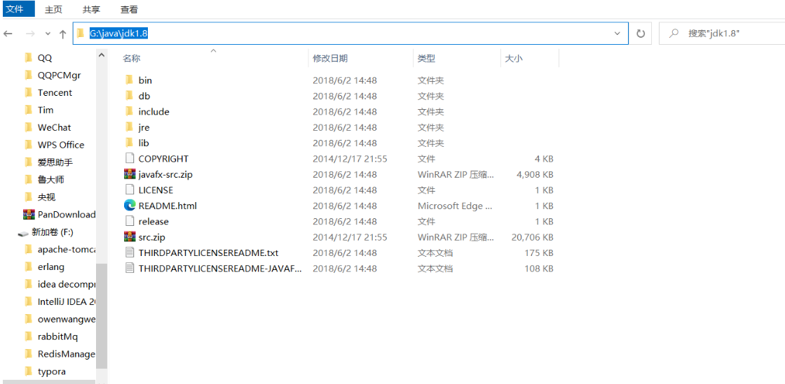Go back to previous folder
This screenshot has width=785, height=384.
click(x=8, y=34)
